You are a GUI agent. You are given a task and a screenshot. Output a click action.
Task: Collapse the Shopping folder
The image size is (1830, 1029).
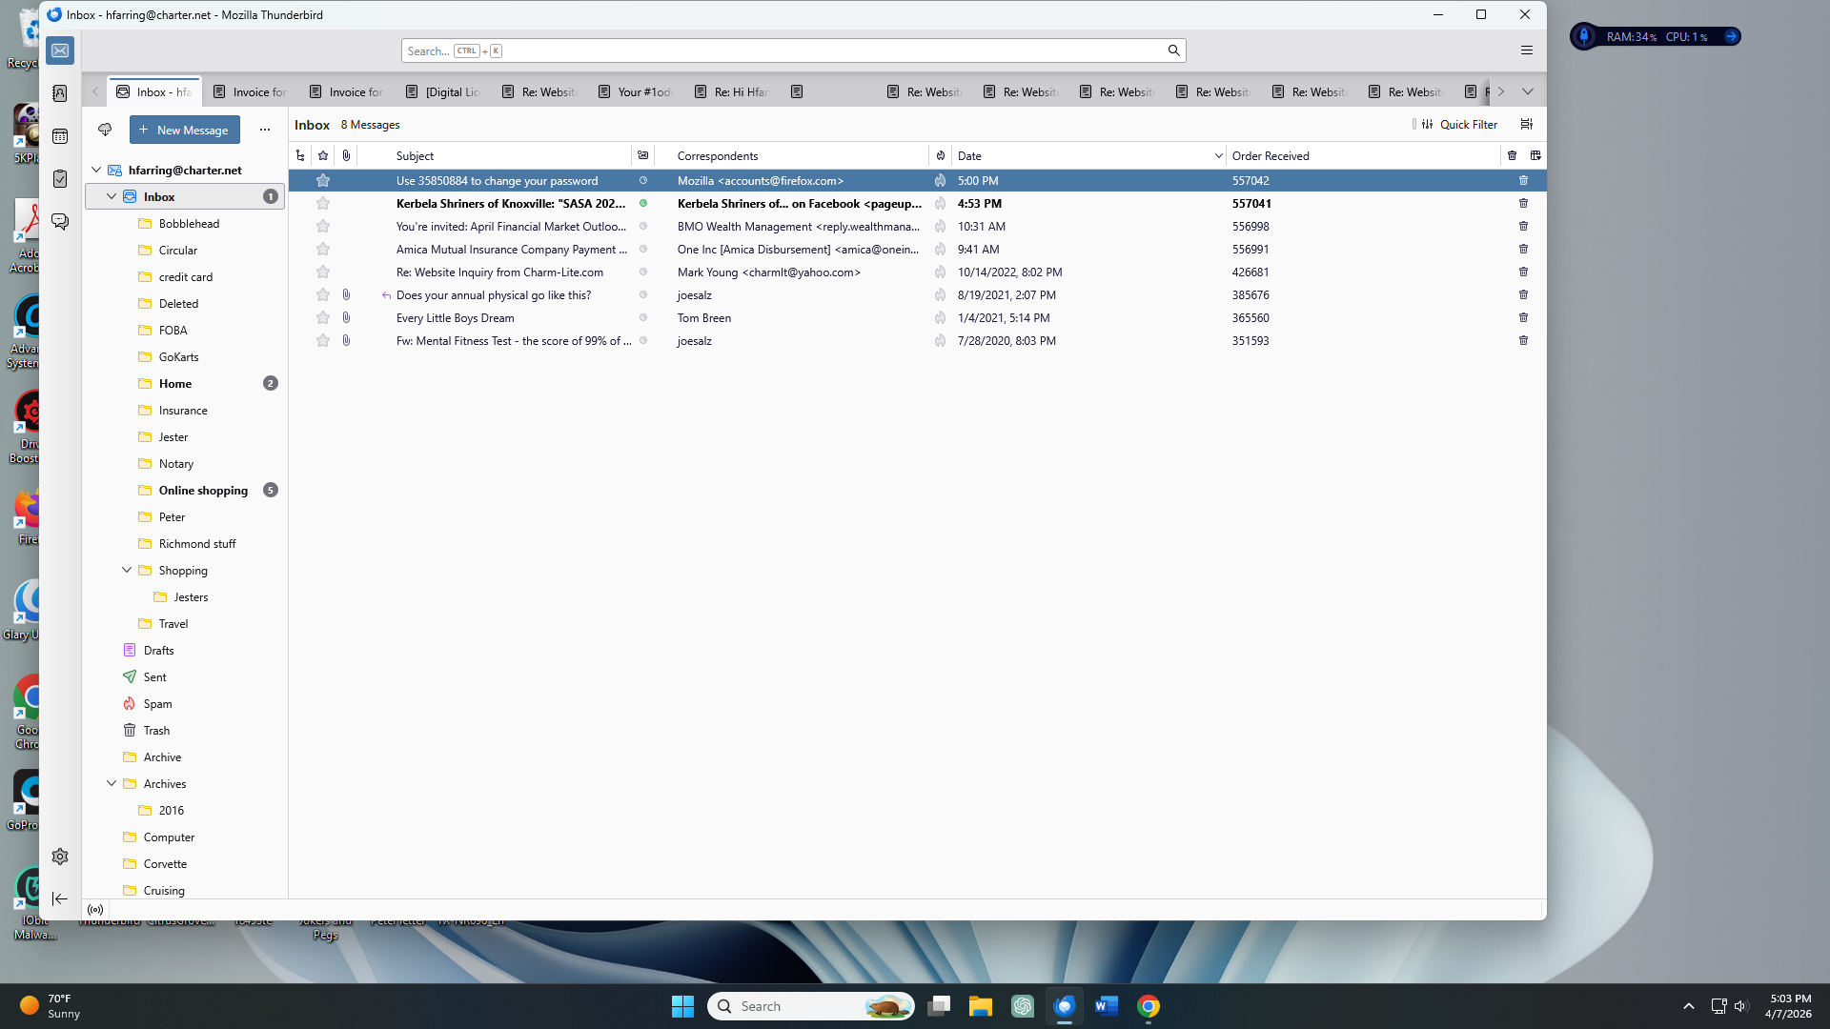pyautogui.click(x=127, y=570)
